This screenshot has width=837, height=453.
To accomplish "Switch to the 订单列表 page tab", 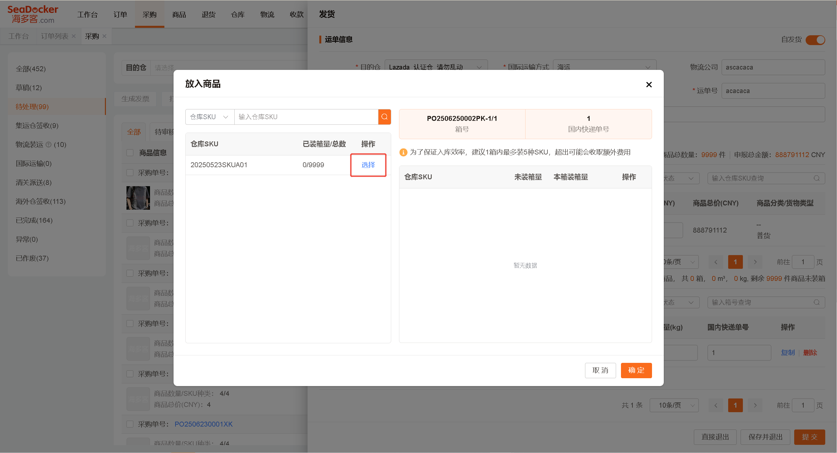I will point(55,36).
